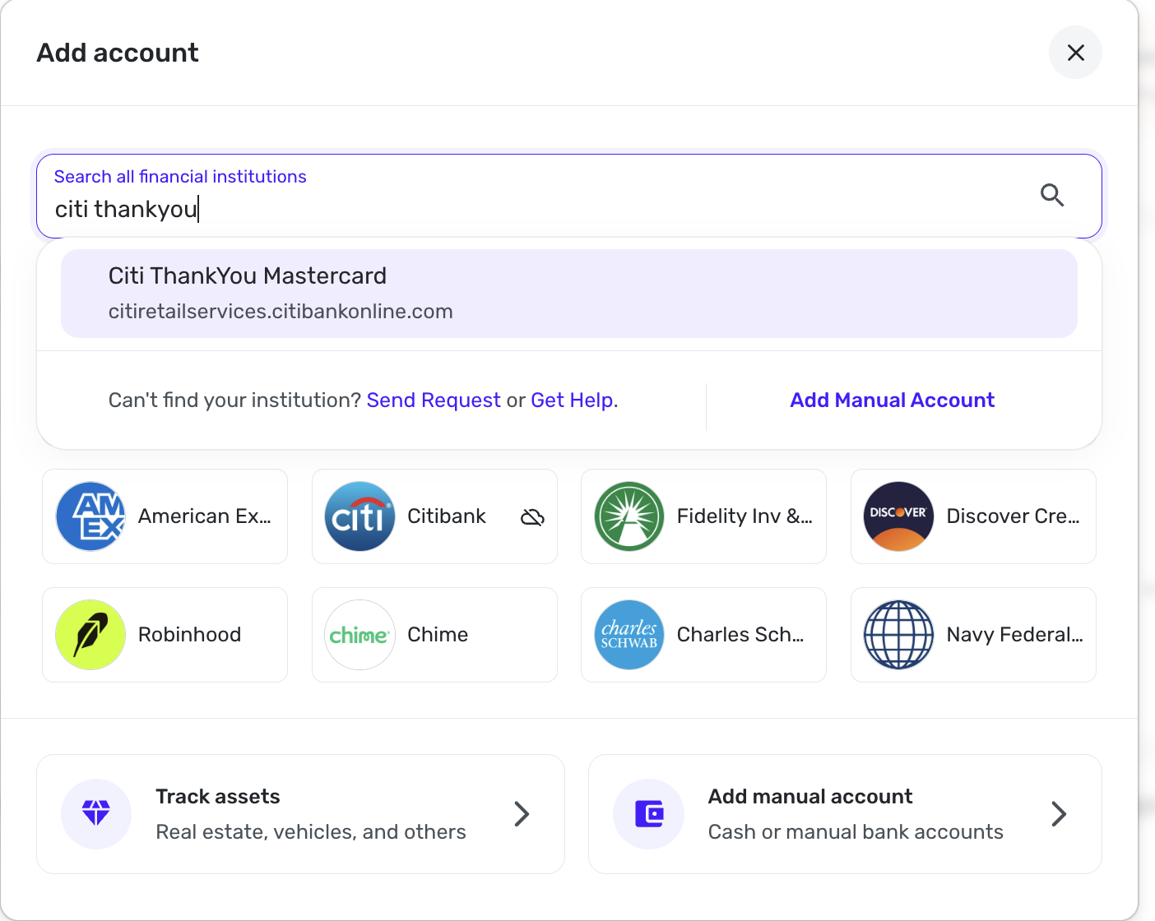1155x921 pixels.
Task: Select the Citi ThankYou Mastercard search result
Action: coord(568,294)
